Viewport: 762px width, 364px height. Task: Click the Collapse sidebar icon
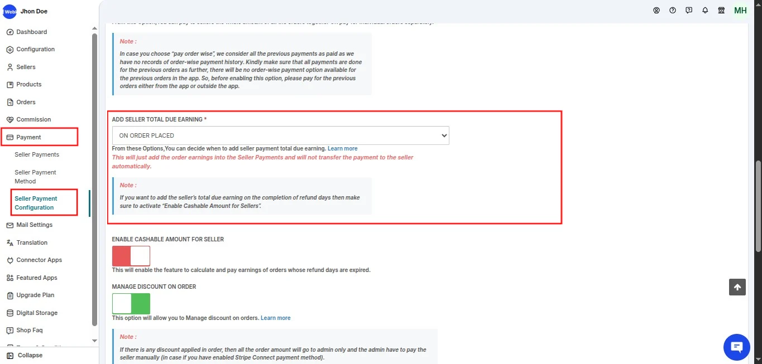pyautogui.click(x=10, y=356)
